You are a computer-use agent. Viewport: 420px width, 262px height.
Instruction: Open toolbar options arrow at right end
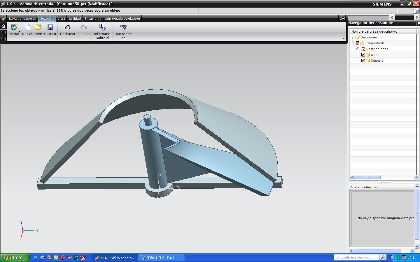point(344,39)
